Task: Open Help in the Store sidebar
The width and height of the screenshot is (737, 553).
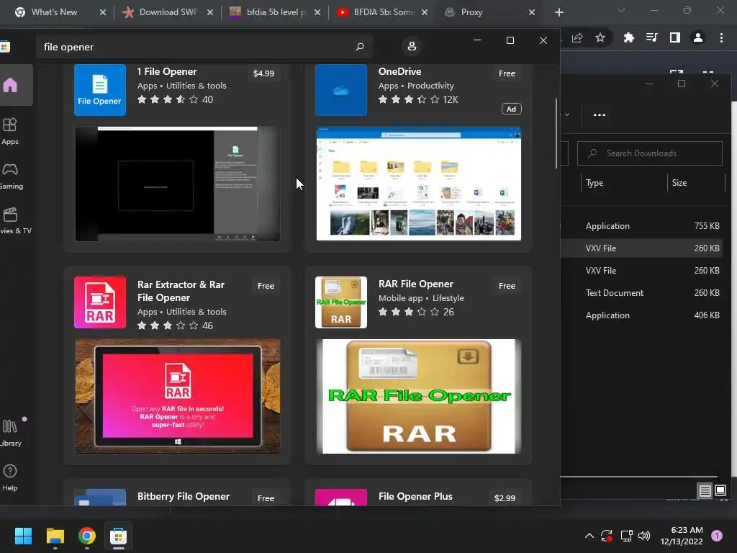Action: pos(10,478)
